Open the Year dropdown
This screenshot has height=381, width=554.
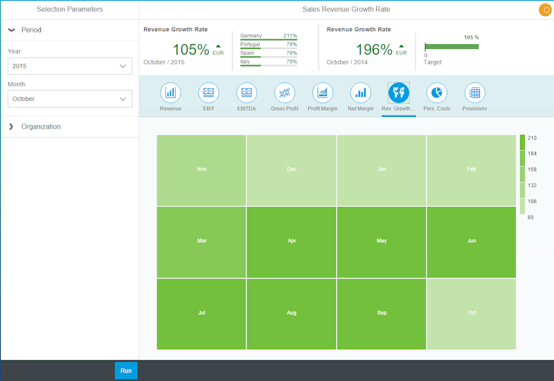[69, 66]
